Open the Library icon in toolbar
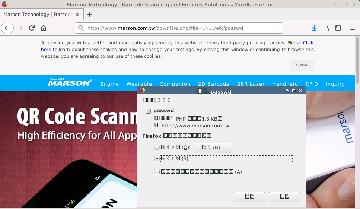 326,28
